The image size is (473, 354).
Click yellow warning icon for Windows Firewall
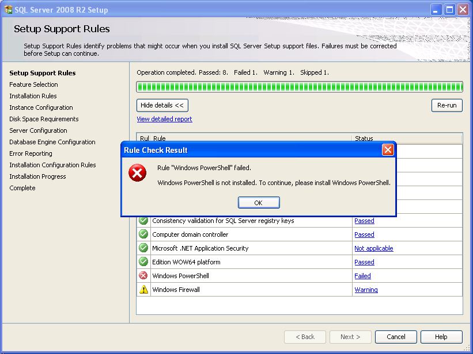click(143, 290)
